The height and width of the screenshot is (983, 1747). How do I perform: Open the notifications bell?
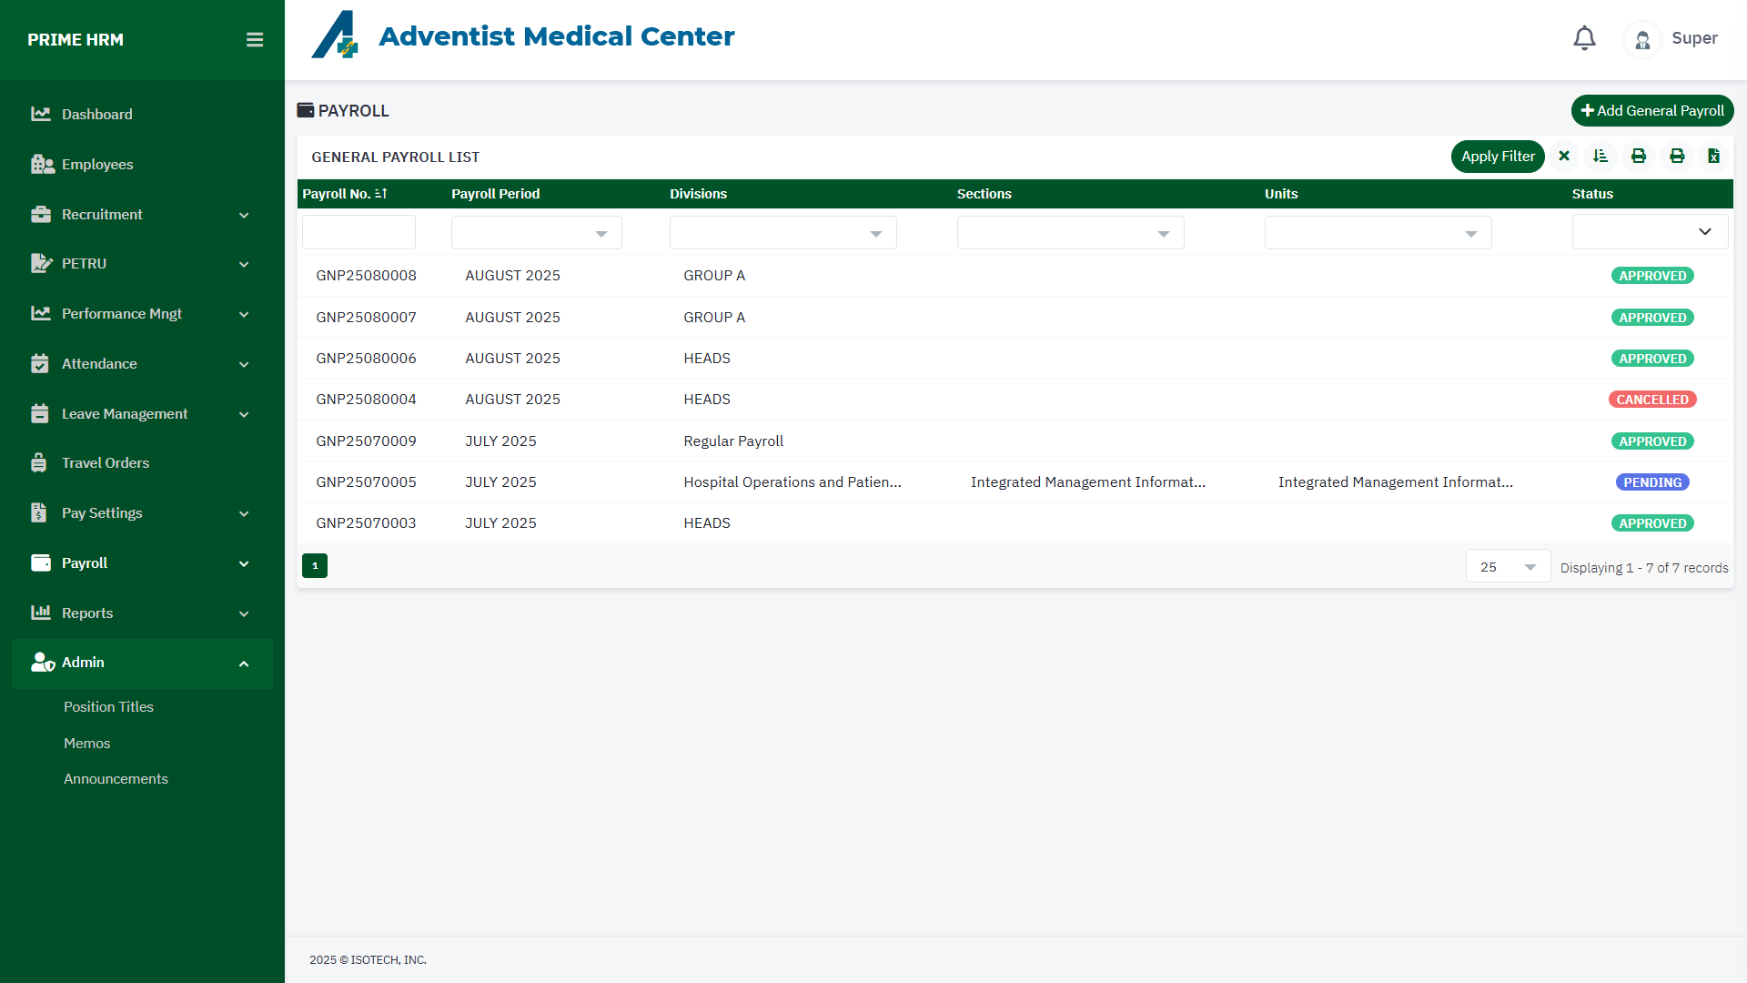tap(1584, 38)
